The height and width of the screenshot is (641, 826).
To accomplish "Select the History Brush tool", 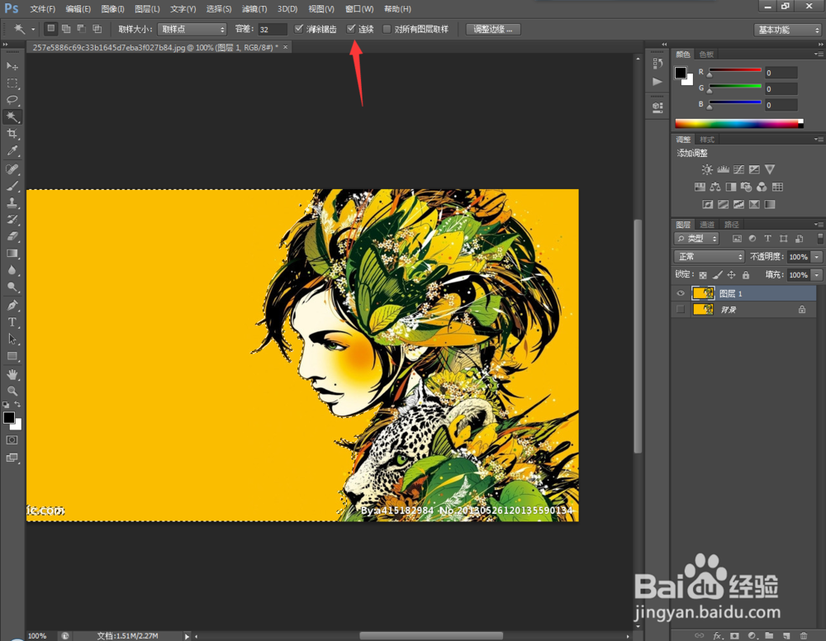I will pos(12,220).
